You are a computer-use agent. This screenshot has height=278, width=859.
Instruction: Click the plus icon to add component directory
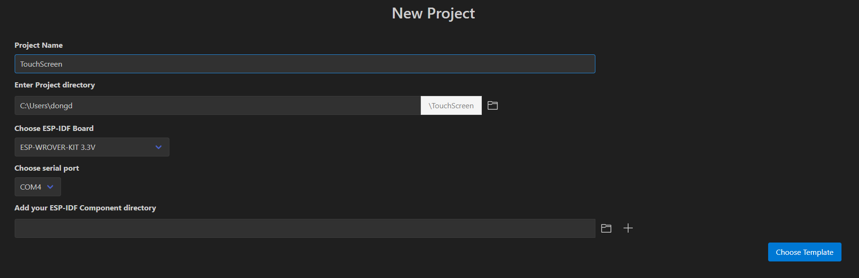[628, 228]
